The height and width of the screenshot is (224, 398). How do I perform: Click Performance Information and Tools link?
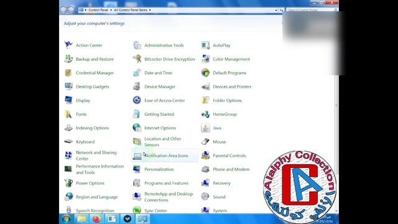tap(99, 169)
